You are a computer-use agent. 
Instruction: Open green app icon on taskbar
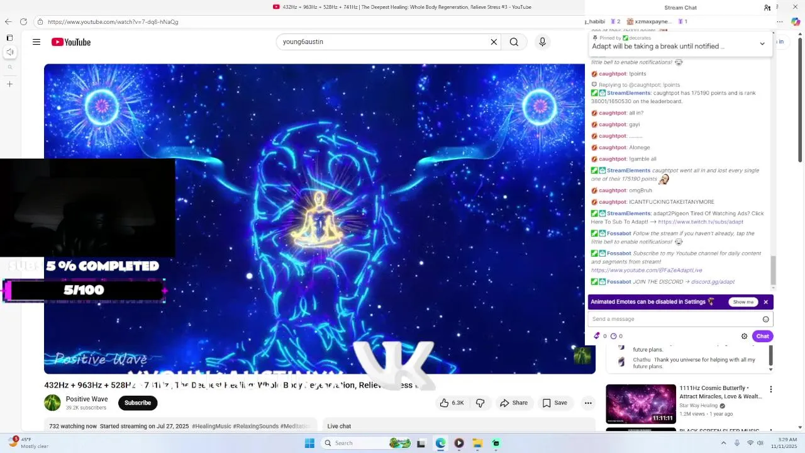coord(496,443)
